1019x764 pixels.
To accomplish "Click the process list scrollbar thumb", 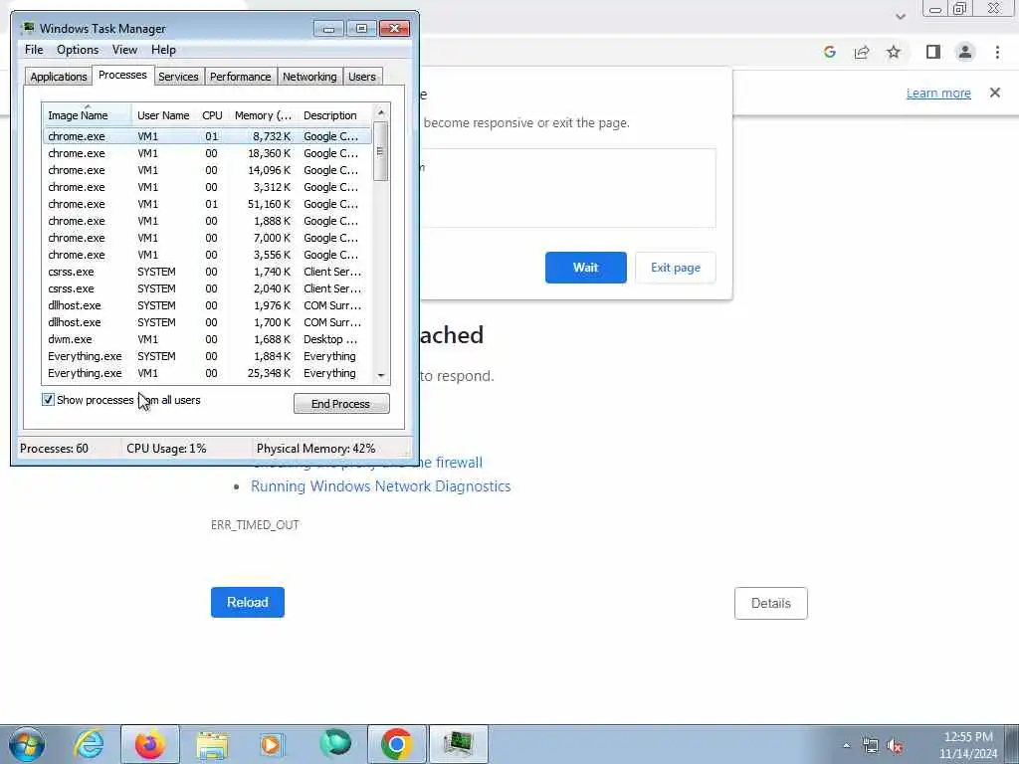I will click(x=381, y=151).
